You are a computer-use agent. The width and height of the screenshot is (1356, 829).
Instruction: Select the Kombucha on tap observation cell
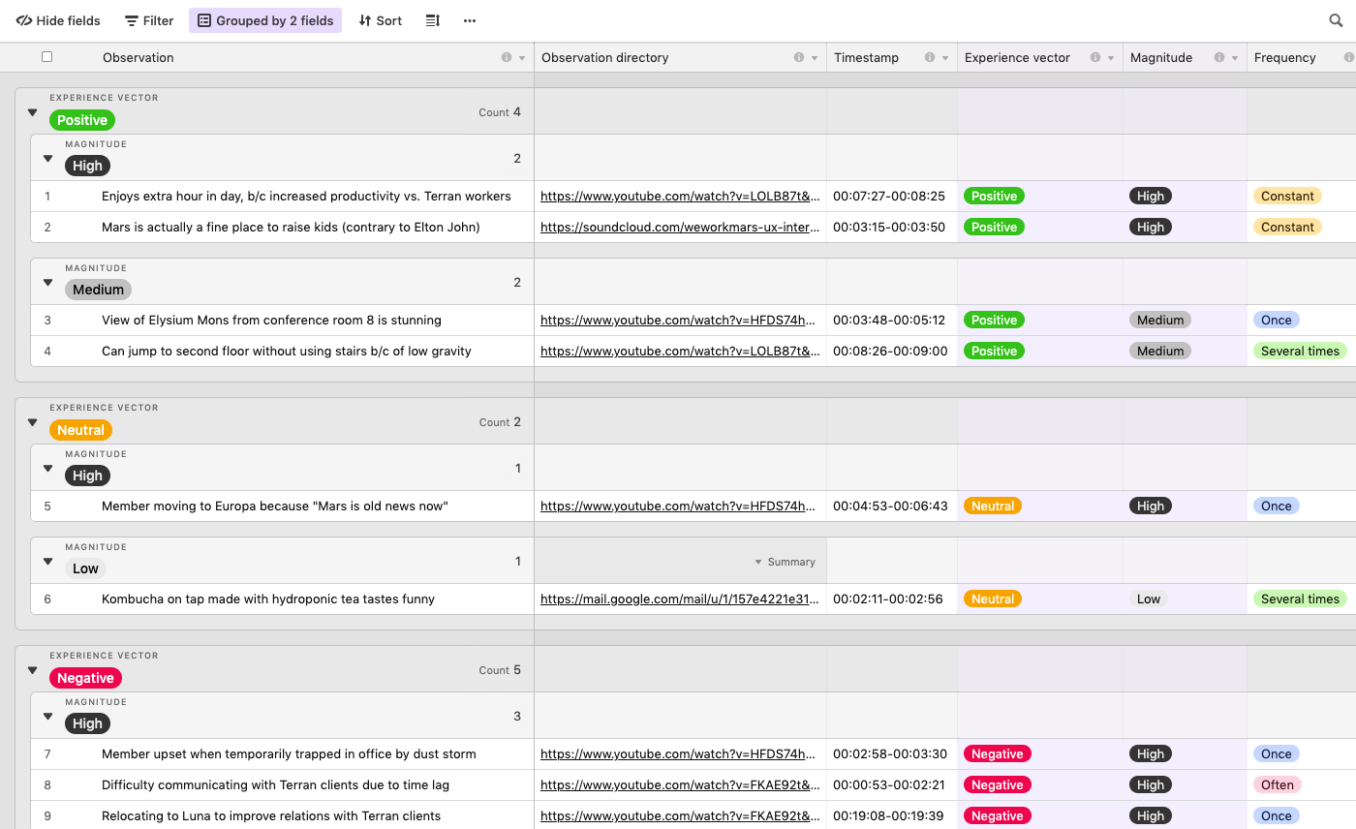pos(268,599)
